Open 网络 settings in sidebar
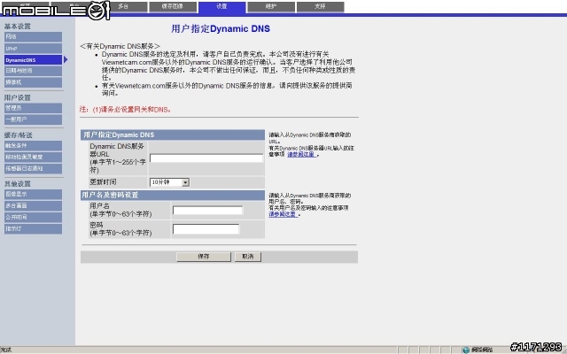Image resolution: width=567 pixels, height=354 pixels. pyautogui.click(x=34, y=37)
